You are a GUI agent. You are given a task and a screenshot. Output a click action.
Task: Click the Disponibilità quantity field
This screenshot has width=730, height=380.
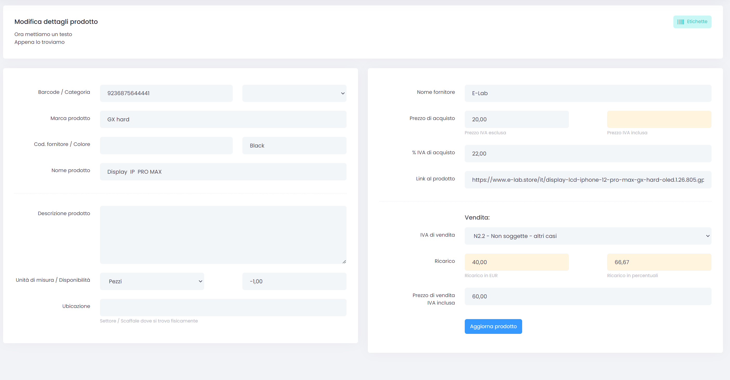pyautogui.click(x=294, y=281)
